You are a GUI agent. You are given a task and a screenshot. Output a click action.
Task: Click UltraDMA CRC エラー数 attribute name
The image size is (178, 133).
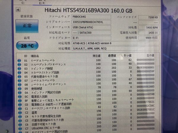click(46, 128)
